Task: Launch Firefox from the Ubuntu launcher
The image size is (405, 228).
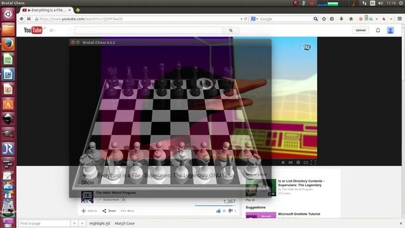Action: 8,44
